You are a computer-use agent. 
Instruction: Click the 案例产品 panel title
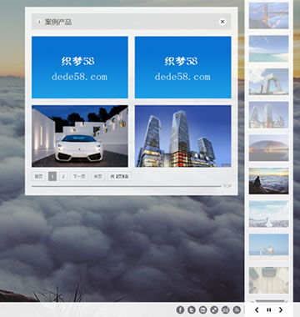(x=58, y=22)
